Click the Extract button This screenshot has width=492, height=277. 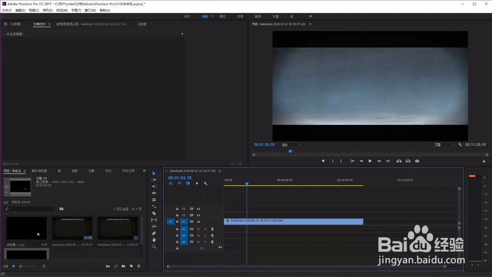pos(408,161)
